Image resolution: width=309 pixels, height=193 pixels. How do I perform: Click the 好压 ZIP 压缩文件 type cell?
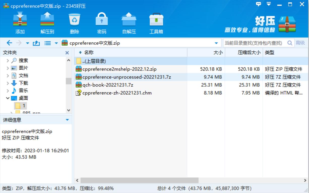point(284,69)
